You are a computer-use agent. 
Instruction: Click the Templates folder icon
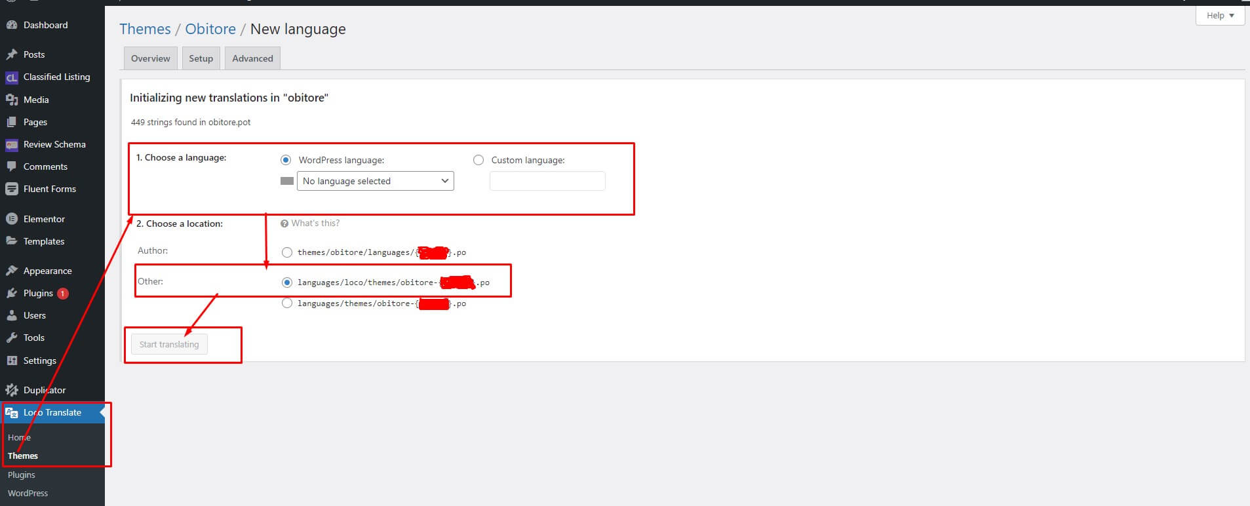click(x=12, y=241)
